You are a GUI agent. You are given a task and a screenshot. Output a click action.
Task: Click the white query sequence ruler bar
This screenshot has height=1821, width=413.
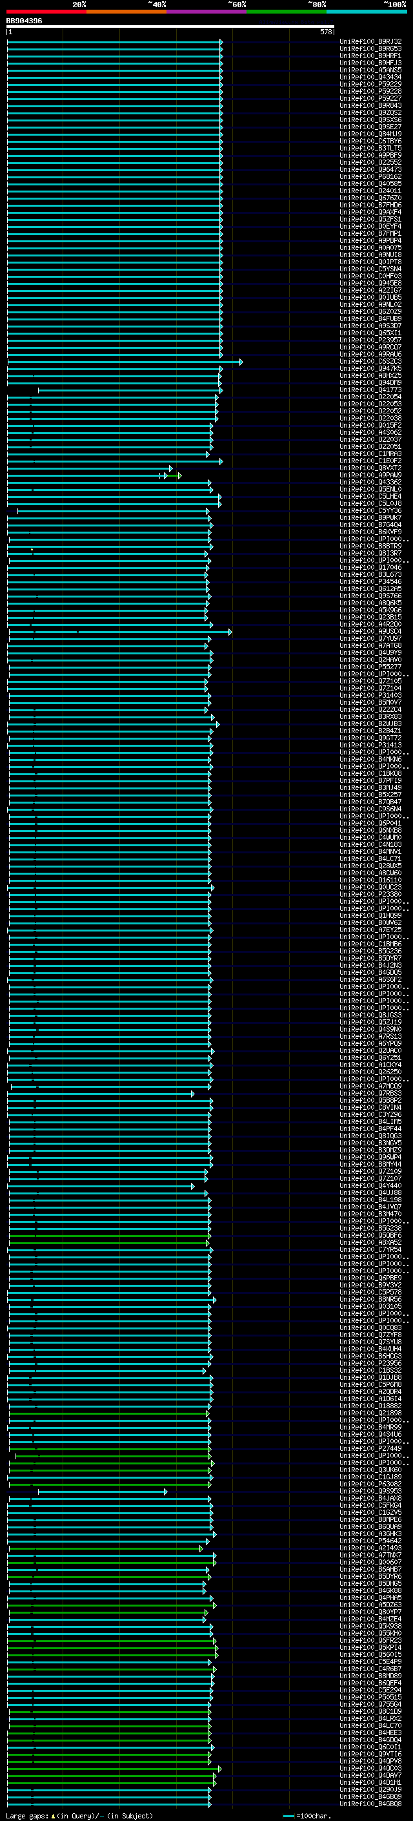pos(170,27)
